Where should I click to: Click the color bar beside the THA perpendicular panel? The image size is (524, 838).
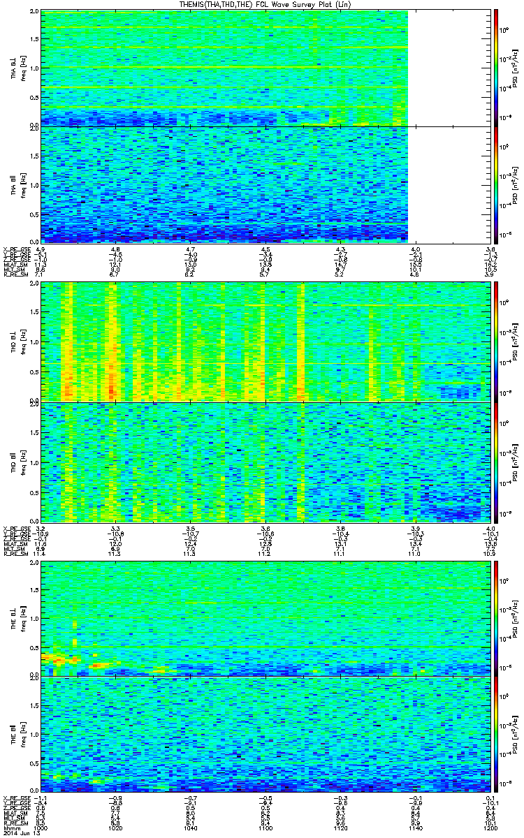point(495,68)
